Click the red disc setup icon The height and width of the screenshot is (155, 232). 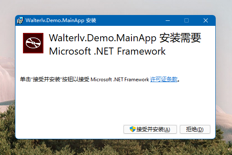click(33, 43)
